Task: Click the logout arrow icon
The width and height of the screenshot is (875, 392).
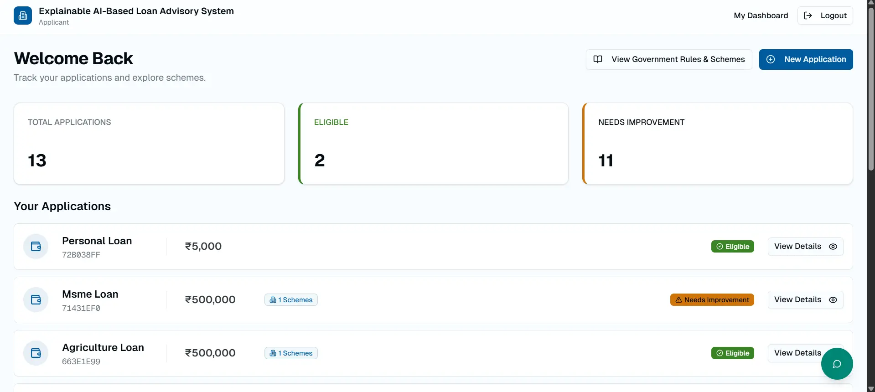Action: tap(808, 15)
